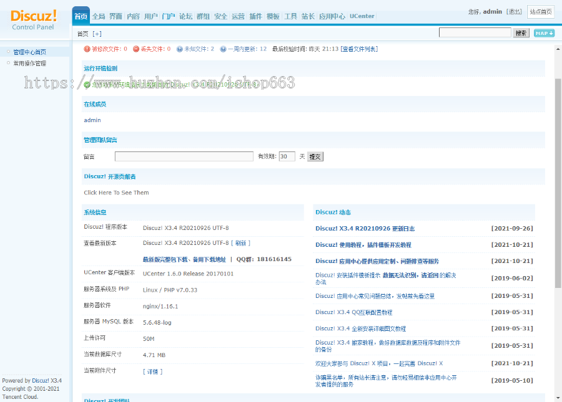Screen dimensions: 562x402
Task: Click the UCenter 1.6.0 Release 20170101 value
Action: pyautogui.click(x=188, y=274)
